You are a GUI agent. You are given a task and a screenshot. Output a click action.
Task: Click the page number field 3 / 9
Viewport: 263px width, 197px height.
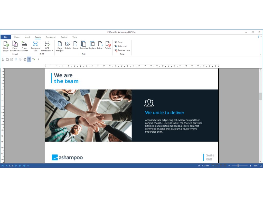tap(11, 165)
